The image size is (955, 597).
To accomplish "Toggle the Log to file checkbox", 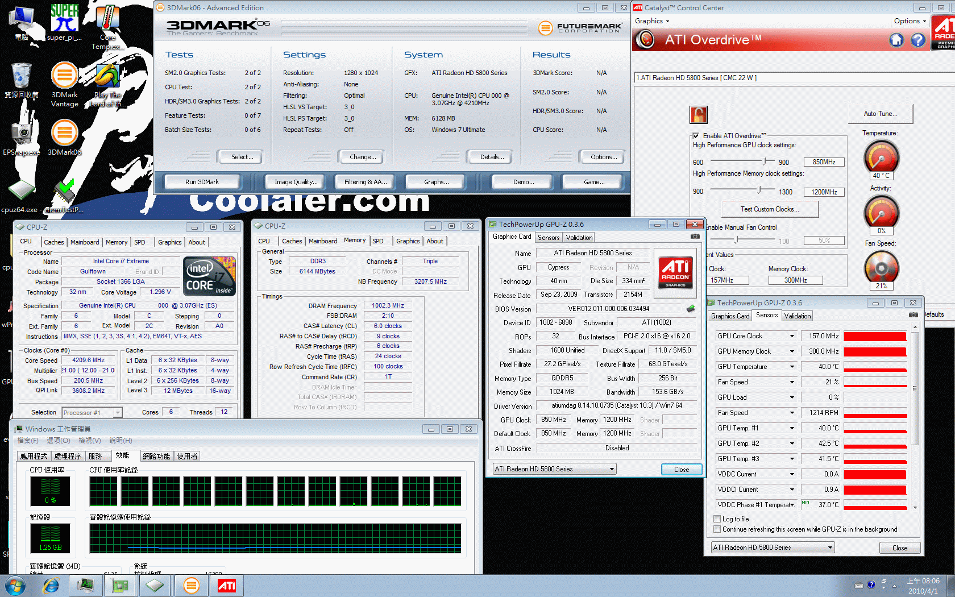I will click(x=717, y=519).
